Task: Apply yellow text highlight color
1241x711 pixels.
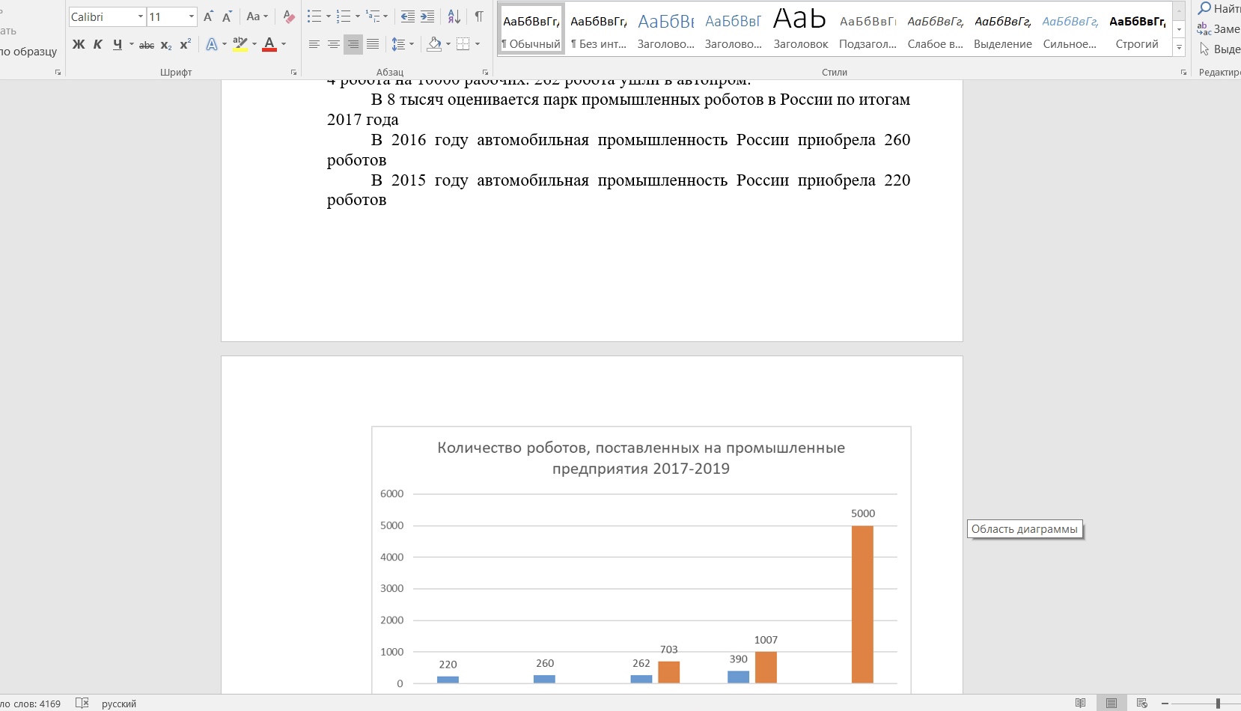Action: click(240, 44)
